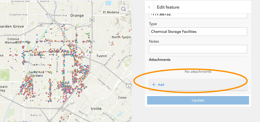Click the Route 55 highway shield
Screen dimensions: 260x122
coord(92,20)
